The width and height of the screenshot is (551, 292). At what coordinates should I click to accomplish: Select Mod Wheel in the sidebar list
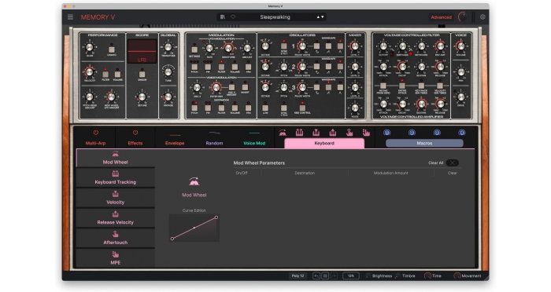pyautogui.click(x=115, y=158)
